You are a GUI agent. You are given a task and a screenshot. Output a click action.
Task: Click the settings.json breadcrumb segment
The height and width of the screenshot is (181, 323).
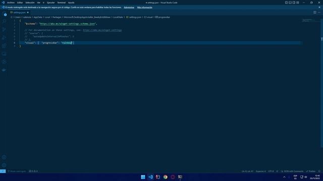134,17
